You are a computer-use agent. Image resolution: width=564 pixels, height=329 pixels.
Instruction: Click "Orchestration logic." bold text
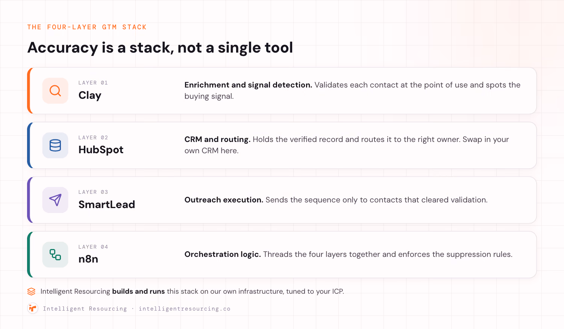[223, 254]
